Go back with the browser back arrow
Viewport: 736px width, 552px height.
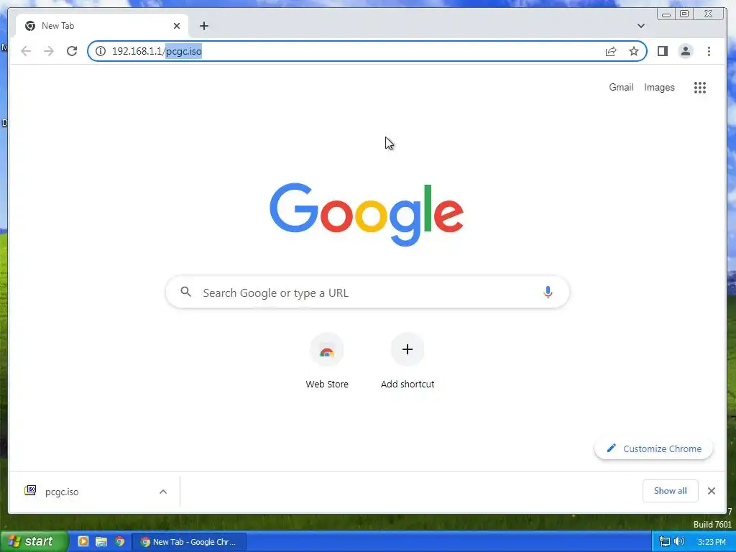26,51
